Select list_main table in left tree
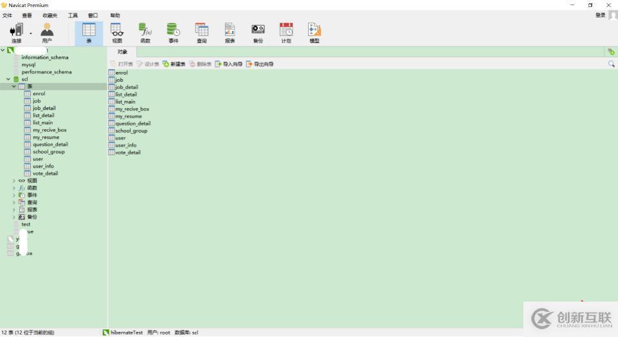This screenshot has height=337, width=618. pos(42,123)
